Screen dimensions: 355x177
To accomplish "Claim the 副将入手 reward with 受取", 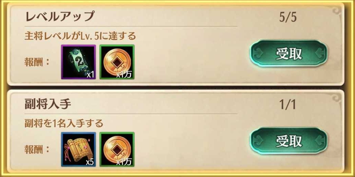I will point(289,141).
